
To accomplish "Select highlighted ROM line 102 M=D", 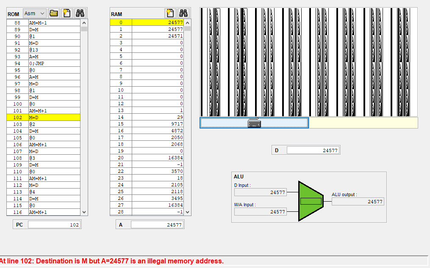I will [54, 118].
